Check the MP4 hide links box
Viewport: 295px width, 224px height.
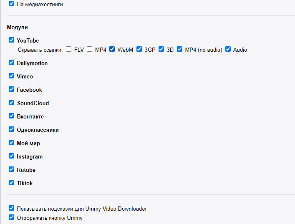click(90, 49)
